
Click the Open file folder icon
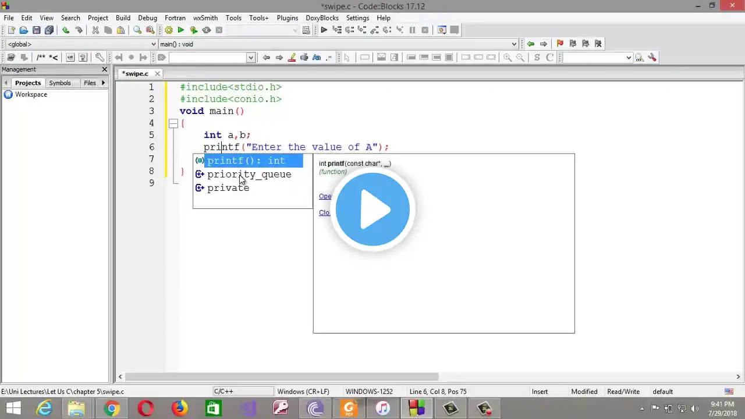(23, 30)
